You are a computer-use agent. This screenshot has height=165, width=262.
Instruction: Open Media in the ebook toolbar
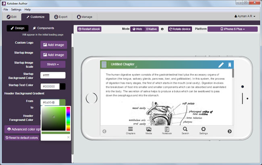click(x=149, y=131)
